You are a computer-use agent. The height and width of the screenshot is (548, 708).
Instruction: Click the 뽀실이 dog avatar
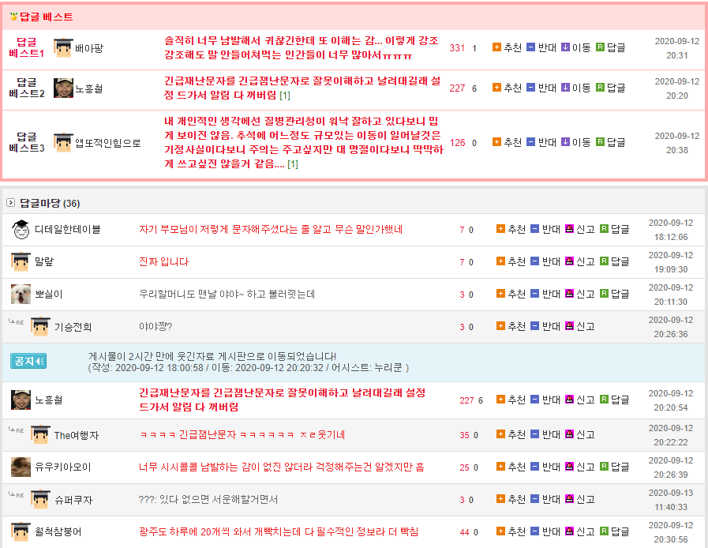pos(21,295)
